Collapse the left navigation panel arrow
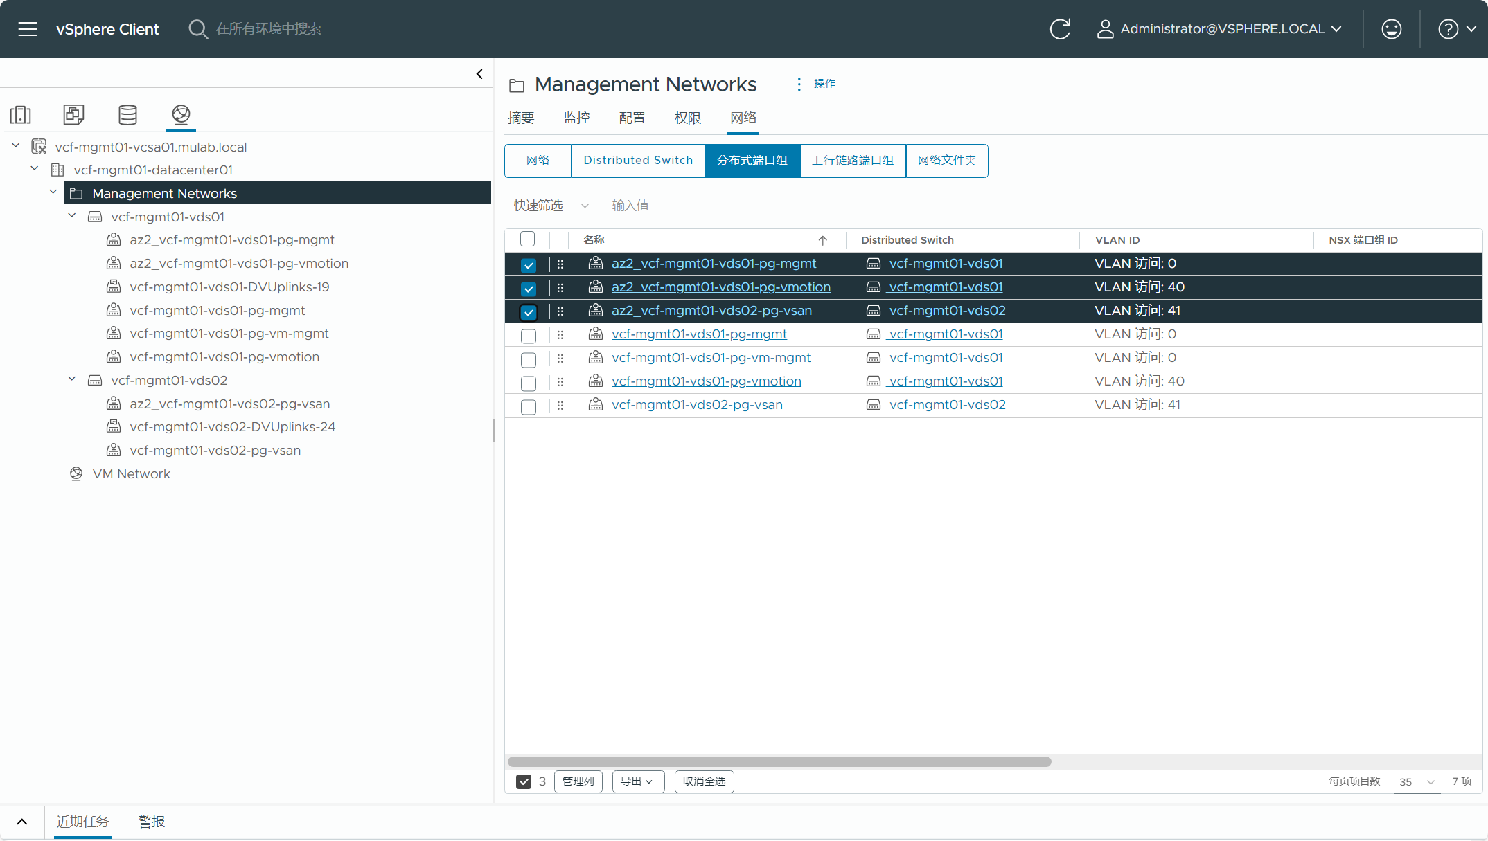 click(479, 74)
